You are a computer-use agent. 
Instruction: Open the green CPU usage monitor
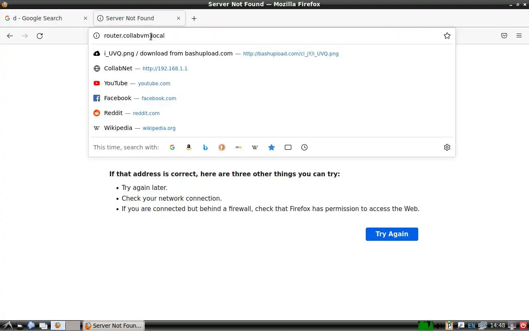pos(425,326)
